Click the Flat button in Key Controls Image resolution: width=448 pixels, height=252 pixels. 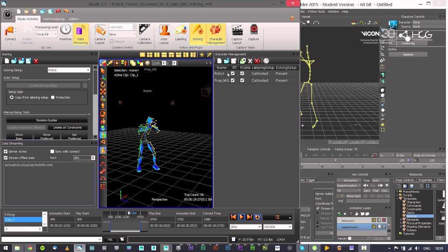[376, 191]
